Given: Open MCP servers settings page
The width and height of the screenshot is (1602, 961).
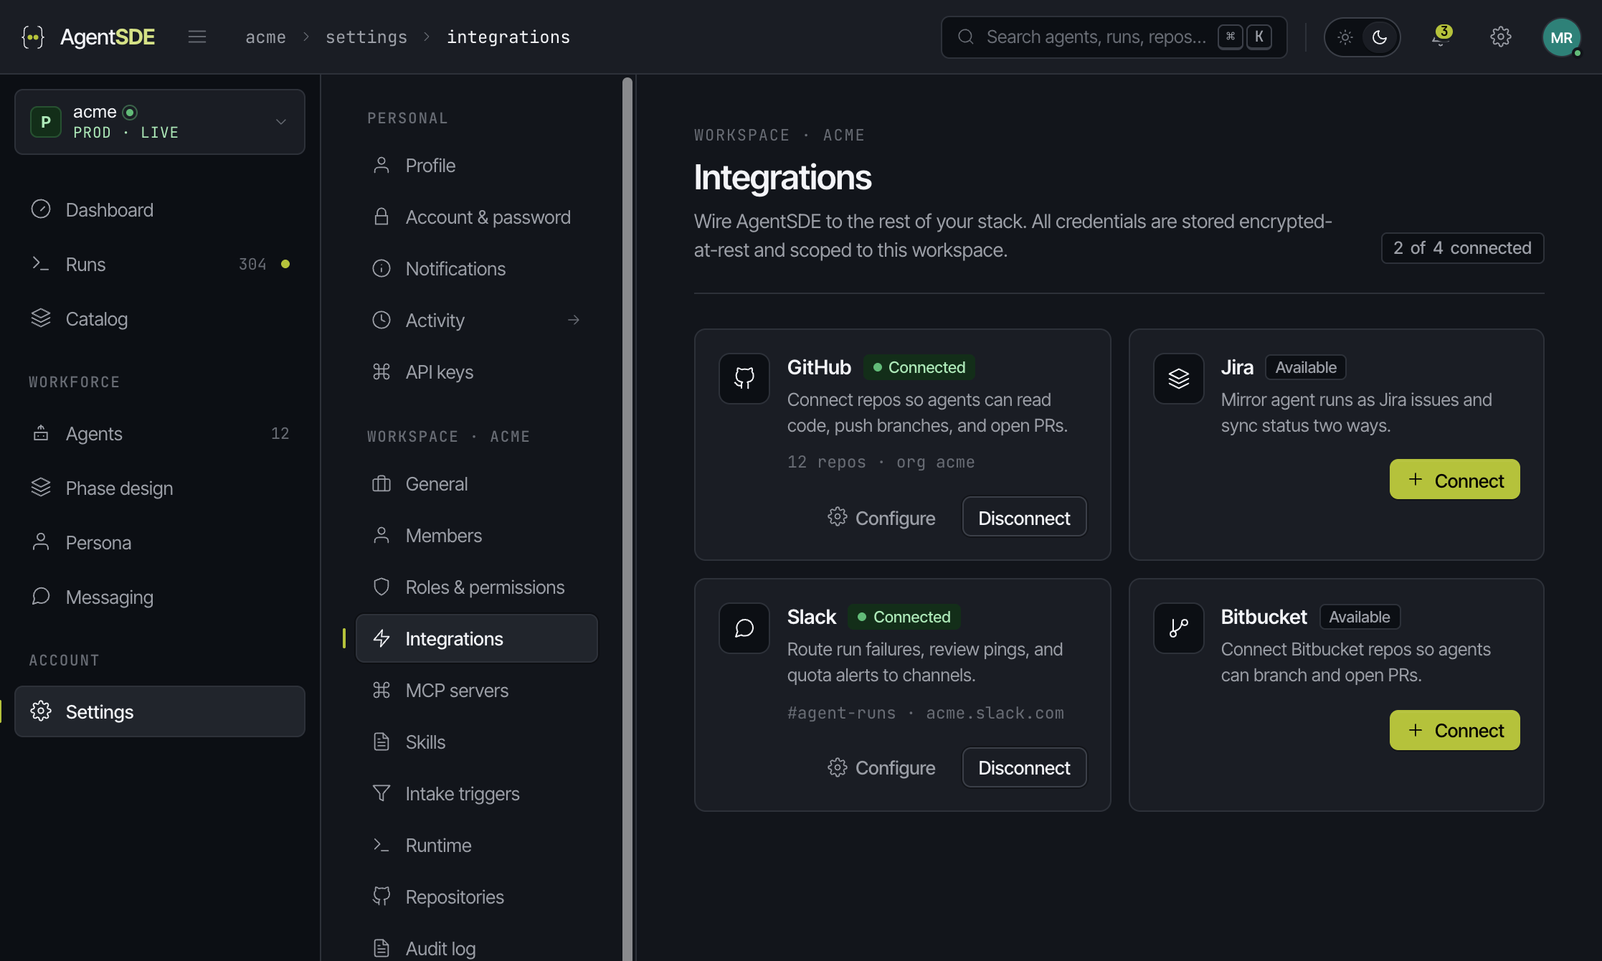Looking at the screenshot, I should click(477, 691).
